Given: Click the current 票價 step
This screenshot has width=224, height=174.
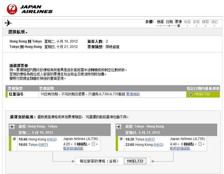Looking at the screenshot, I should tap(178, 22).
